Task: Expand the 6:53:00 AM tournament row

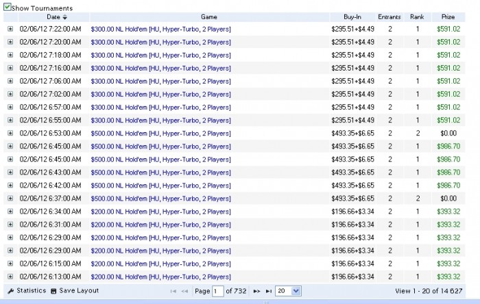Action: click(x=10, y=134)
